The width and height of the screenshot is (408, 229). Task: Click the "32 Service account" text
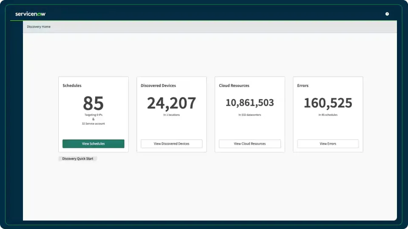tap(93, 124)
